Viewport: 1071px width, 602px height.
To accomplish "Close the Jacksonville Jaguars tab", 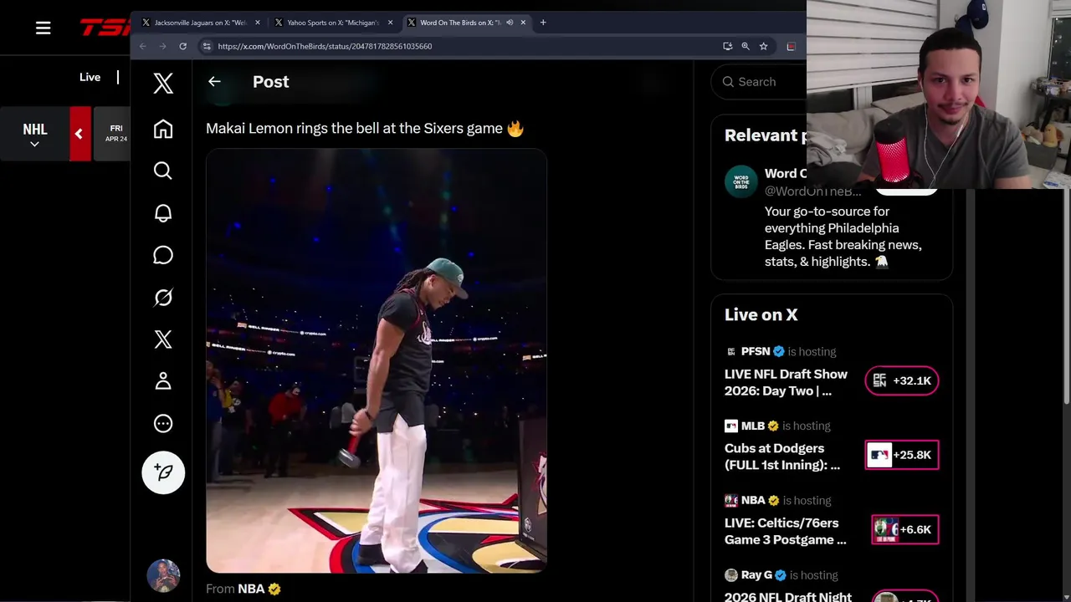I will [258, 23].
